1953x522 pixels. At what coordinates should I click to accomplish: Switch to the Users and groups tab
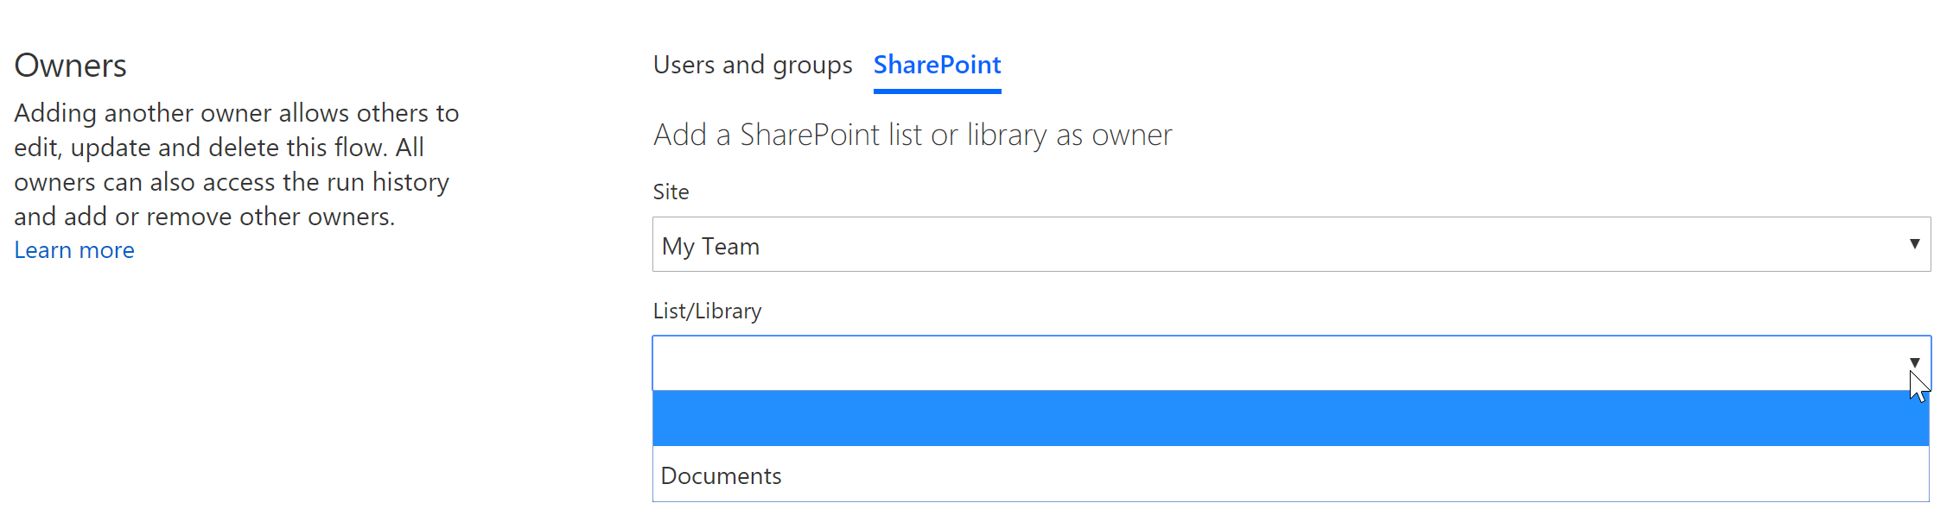(752, 65)
